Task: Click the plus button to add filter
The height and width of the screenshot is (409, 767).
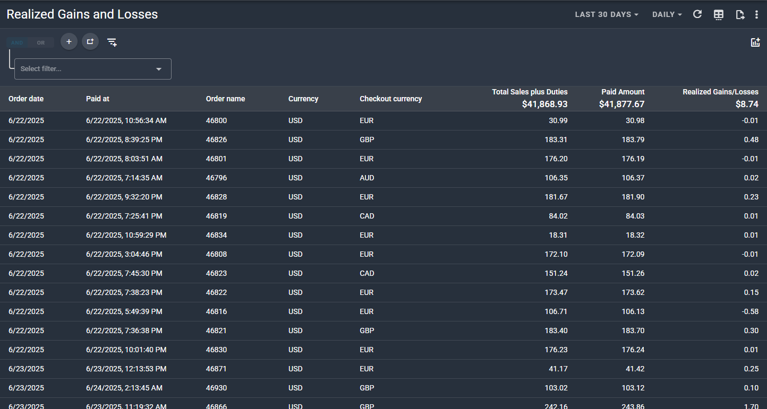Action: pos(69,41)
